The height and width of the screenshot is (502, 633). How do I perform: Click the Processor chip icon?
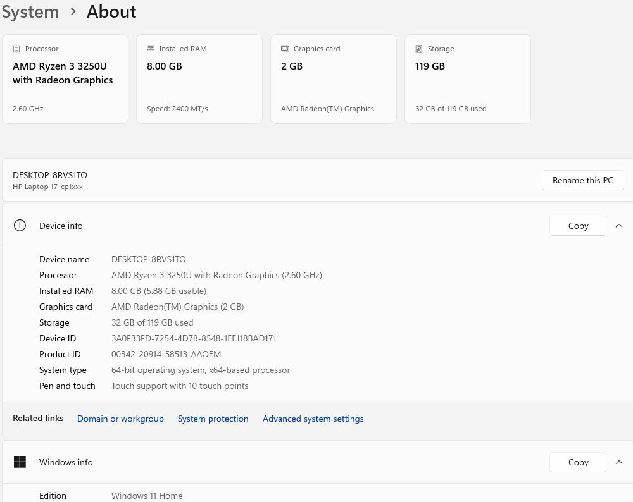point(16,49)
